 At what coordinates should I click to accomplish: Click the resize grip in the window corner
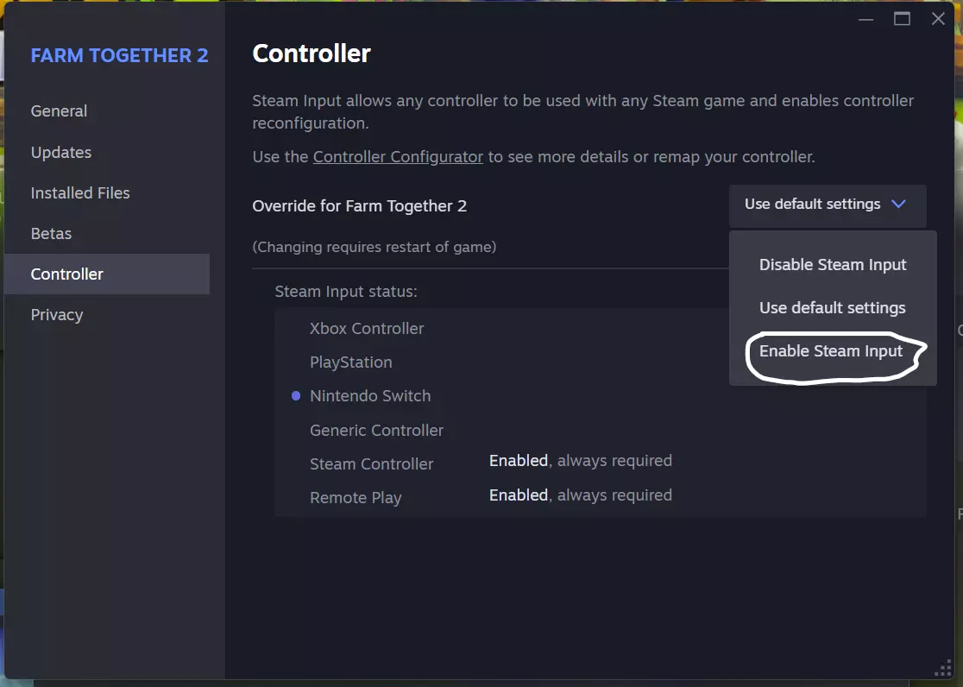click(x=943, y=669)
